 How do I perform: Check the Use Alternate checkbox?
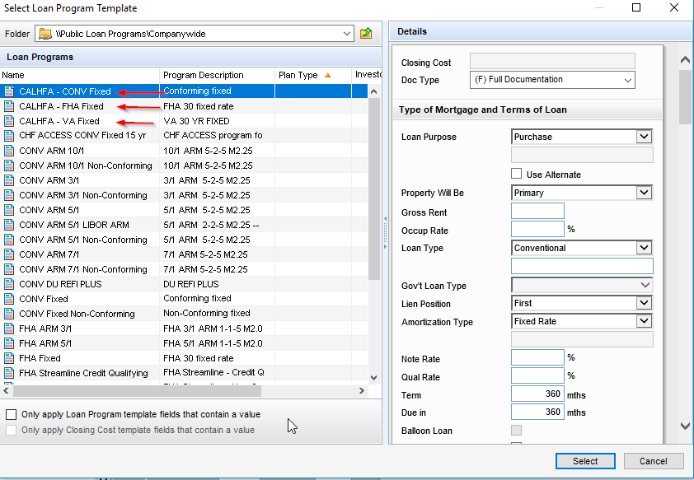coord(516,173)
